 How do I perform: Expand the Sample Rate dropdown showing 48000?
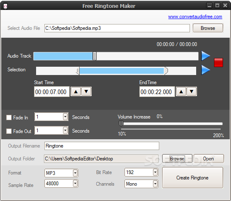click(75, 184)
